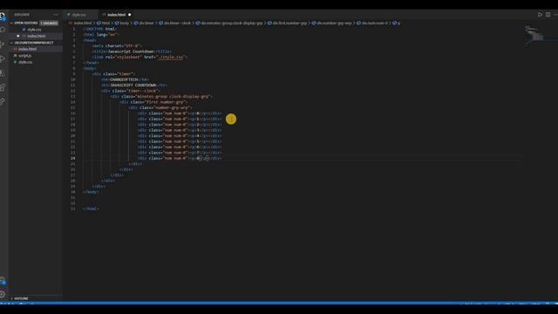Place cursor on the closing html tag line
The height and width of the screenshot is (314, 558).
coord(91,208)
